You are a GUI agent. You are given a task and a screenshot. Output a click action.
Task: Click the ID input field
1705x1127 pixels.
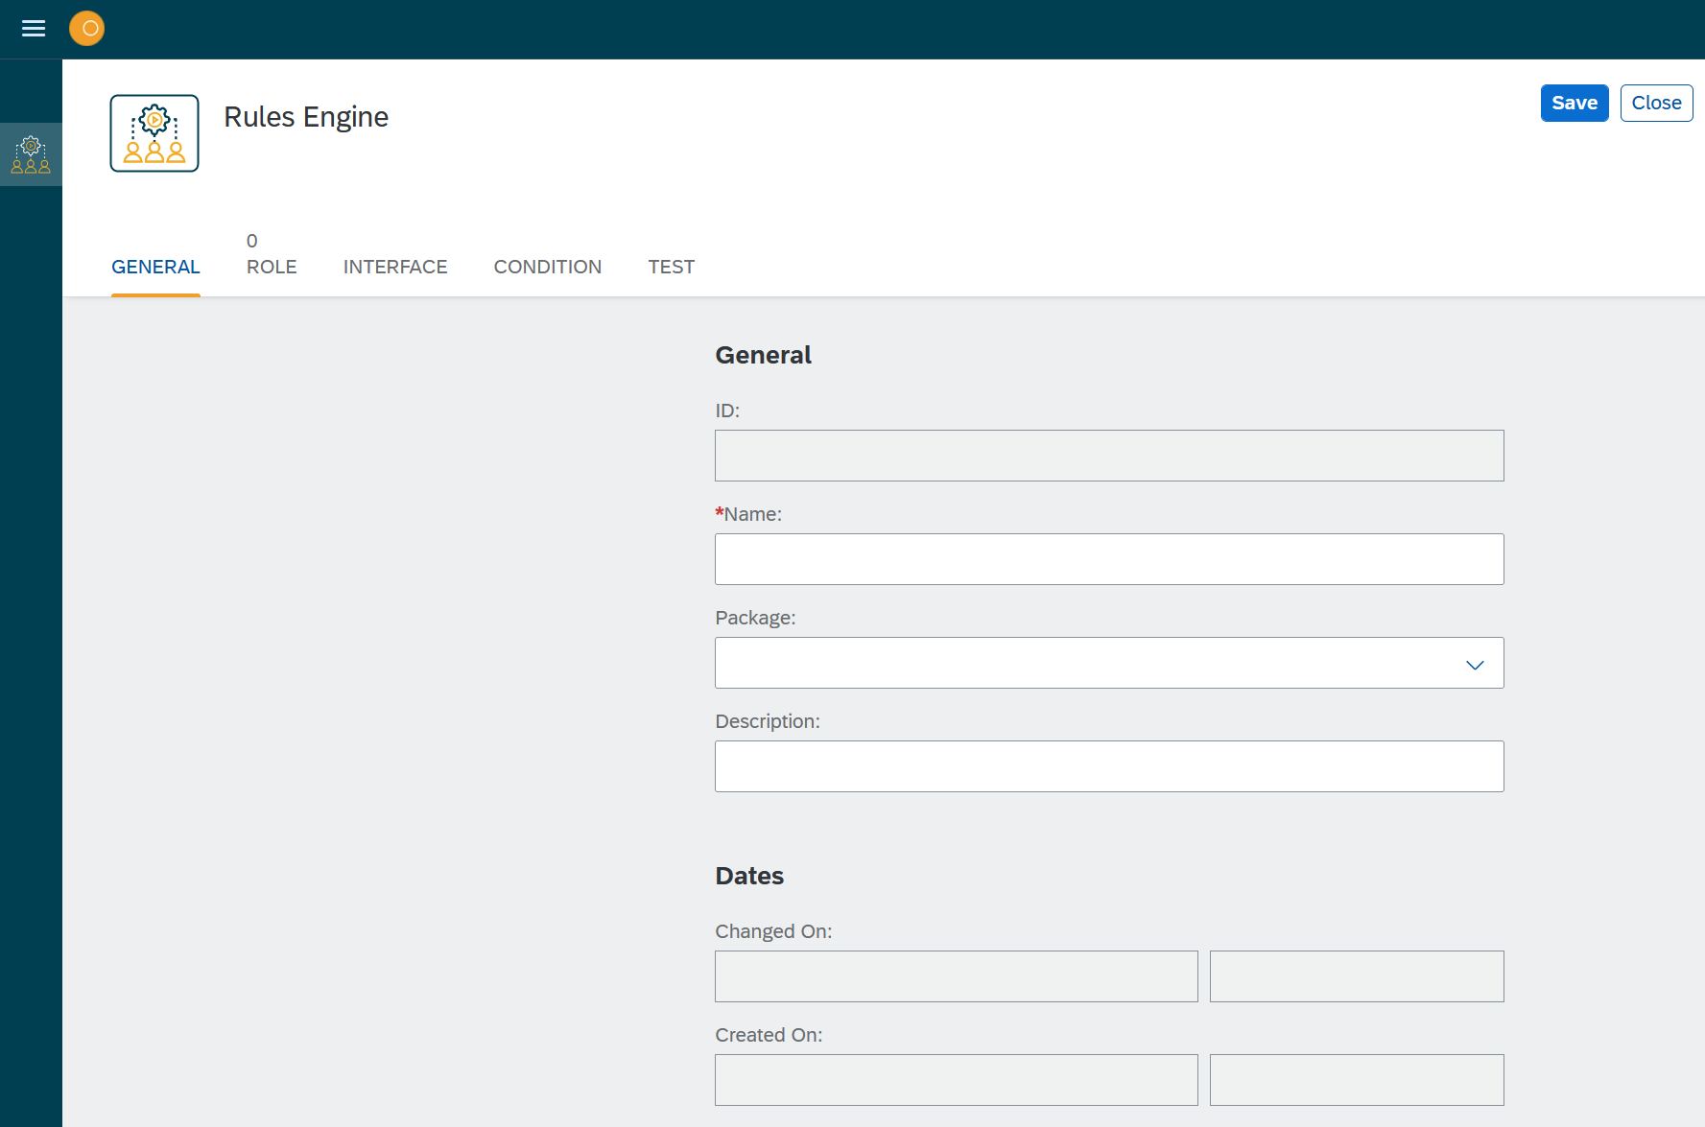click(x=1109, y=456)
